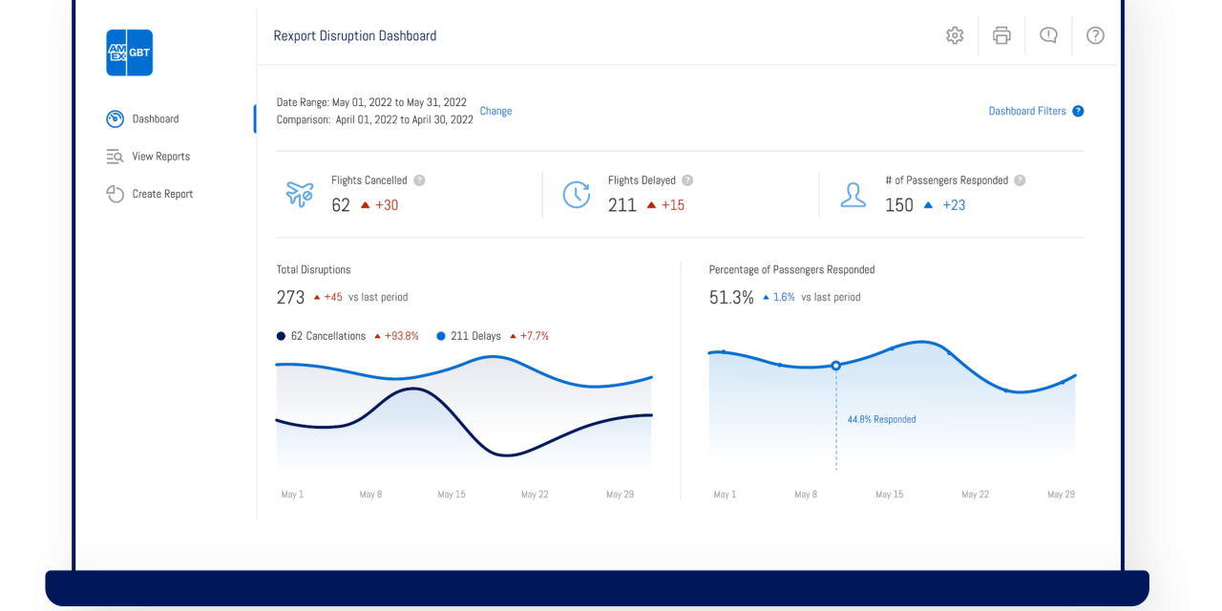The width and height of the screenshot is (1222, 611).
Task: Click the help question mark icon in header
Action: pos(1095,35)
